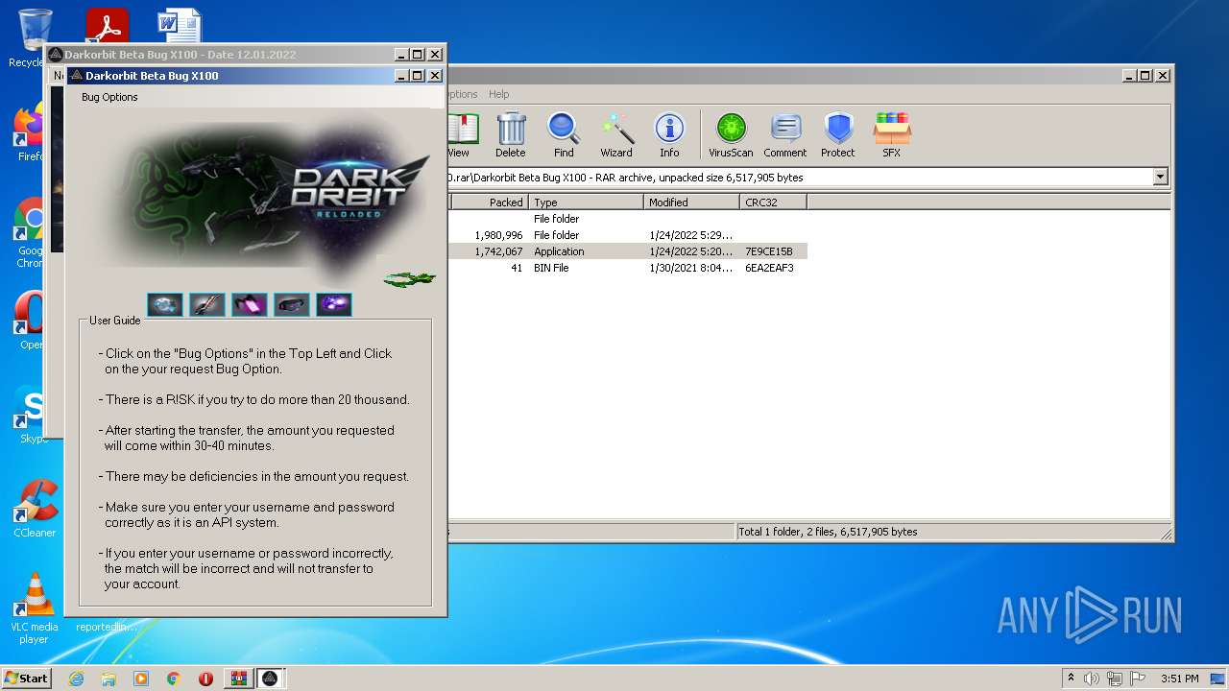Click the Word document desktop icon
The image size is (1229, 691).
[180, 27]
